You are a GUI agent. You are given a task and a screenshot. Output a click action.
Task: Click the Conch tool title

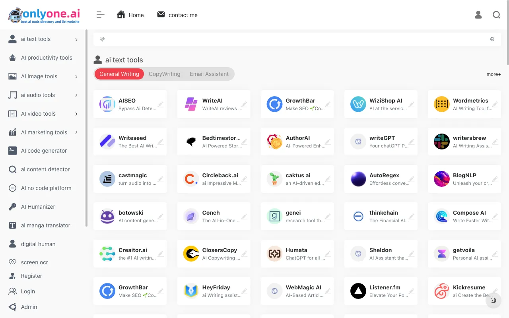click(211, 213)
